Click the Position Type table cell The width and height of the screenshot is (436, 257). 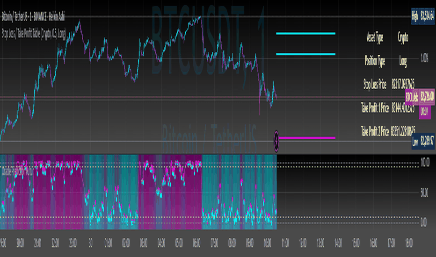tap(375, 61)
